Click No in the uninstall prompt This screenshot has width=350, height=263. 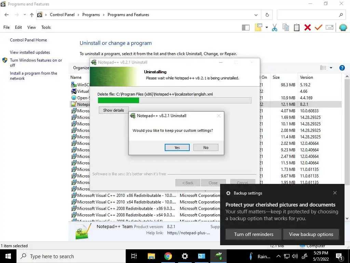click(206, 147)
